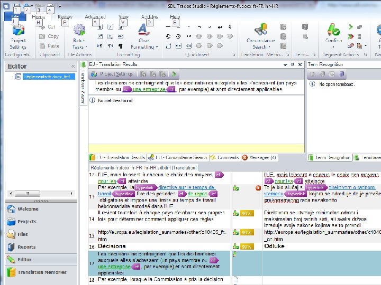Switch to the Concordance Search bottom tab
The height and width of the screenshot is (285, 381).
pos(178,157)
